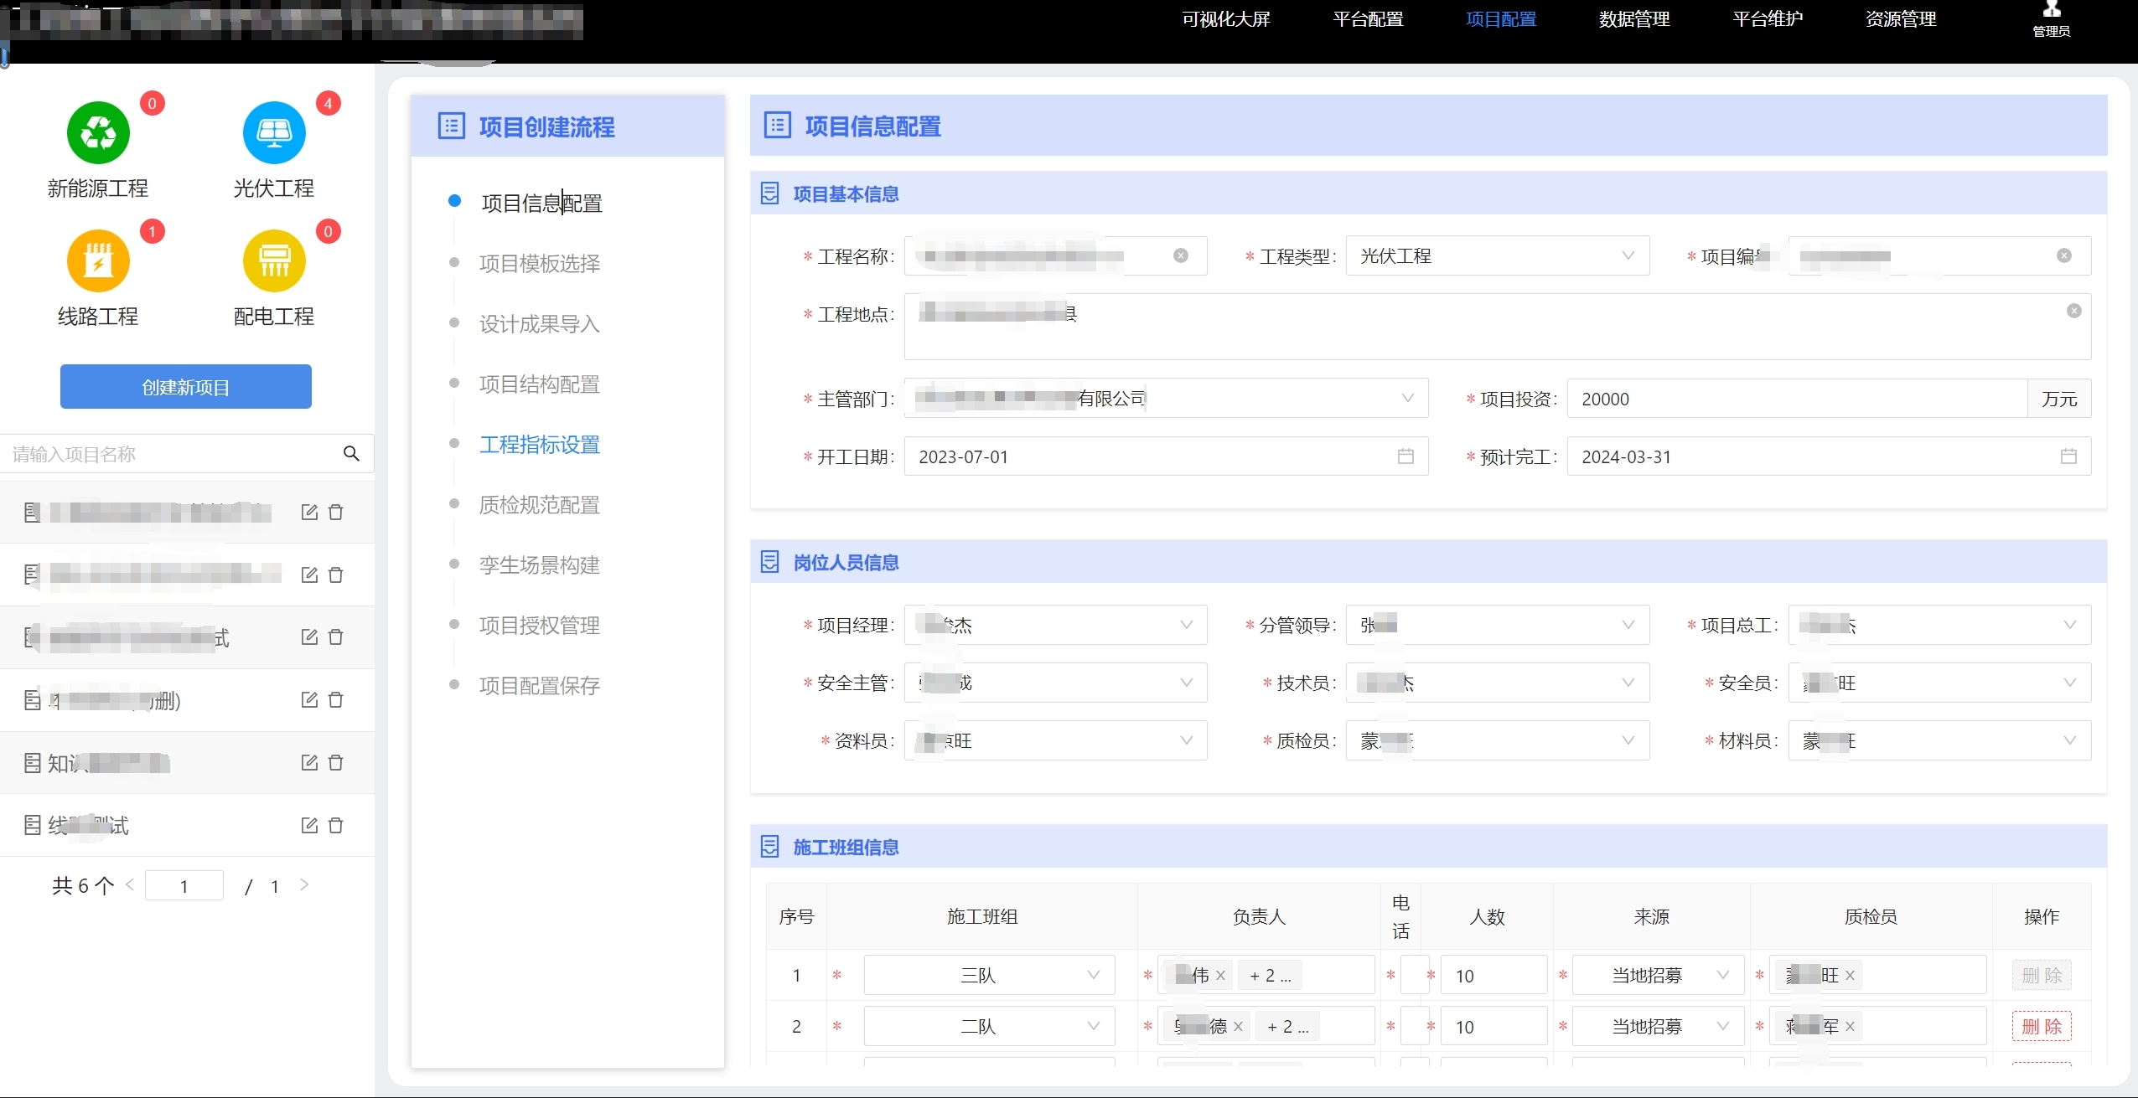Screen dimensions: 2138x1098
Task: Go to 设计成果导入 step
Action: pyautogui.click(x=540, y=324)
